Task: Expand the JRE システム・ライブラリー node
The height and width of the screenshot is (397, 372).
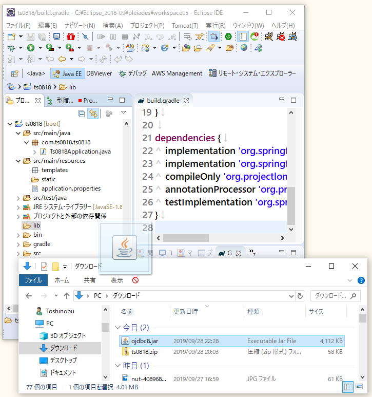Action: [18, 207]
